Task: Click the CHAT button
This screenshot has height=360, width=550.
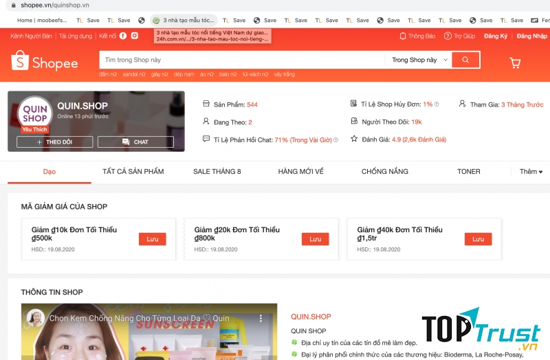Action: click(135, 142)
